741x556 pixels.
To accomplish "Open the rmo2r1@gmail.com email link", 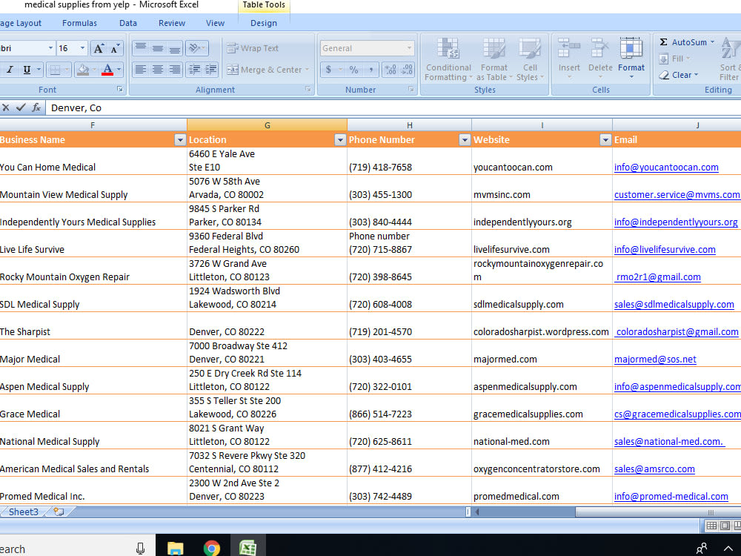I will tap(657, 277).
